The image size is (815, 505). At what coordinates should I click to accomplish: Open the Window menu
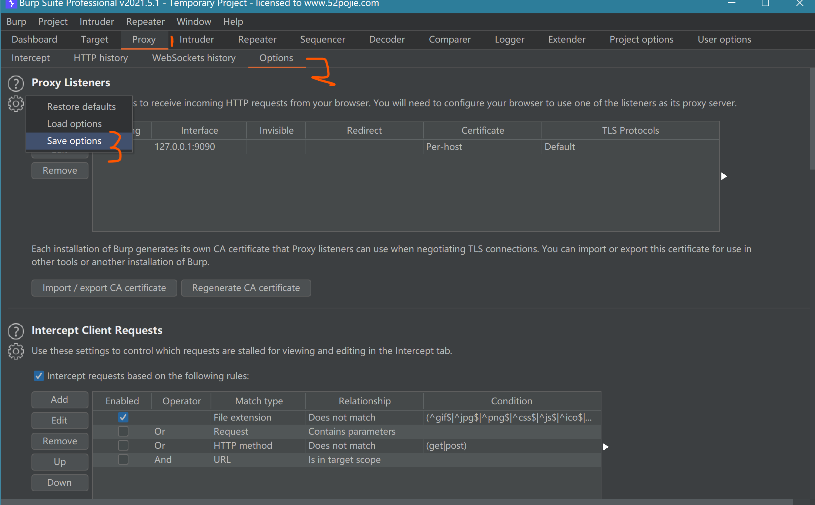[x=194, y=22]
